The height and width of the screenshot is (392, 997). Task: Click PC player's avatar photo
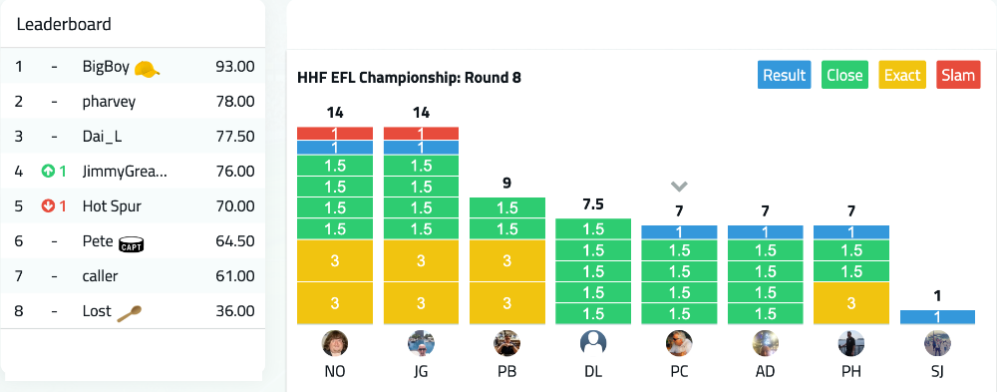pos(679,344)
